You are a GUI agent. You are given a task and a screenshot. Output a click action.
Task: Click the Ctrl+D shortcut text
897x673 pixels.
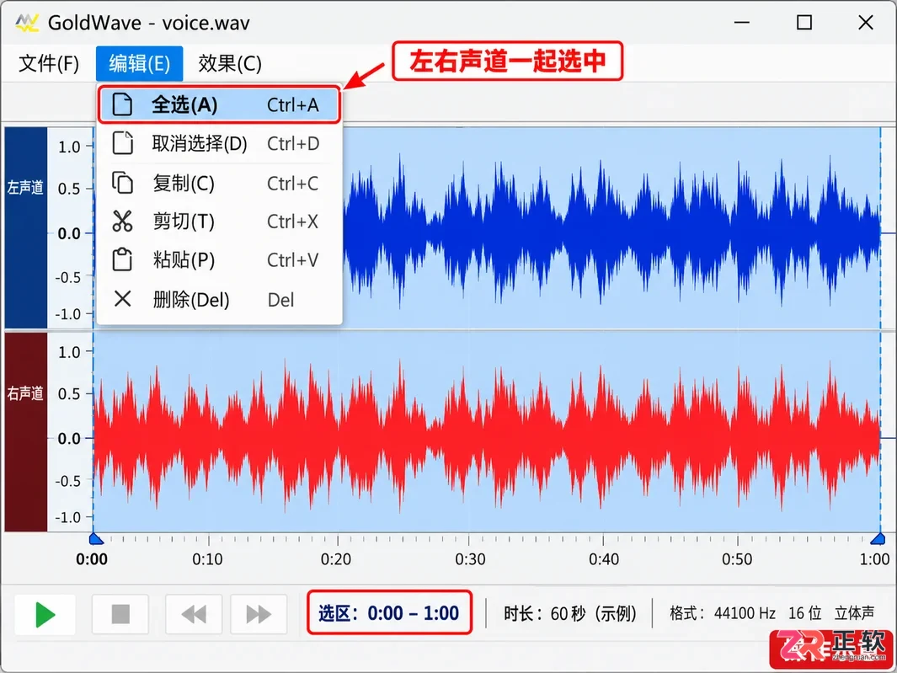pyautogui.click(x=293, y=144)
